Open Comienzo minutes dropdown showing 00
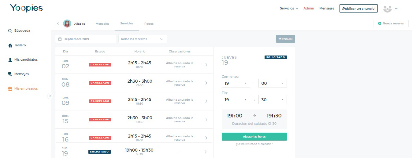The height and width of the screenshot is (158, 412). [x=273, y=83]
